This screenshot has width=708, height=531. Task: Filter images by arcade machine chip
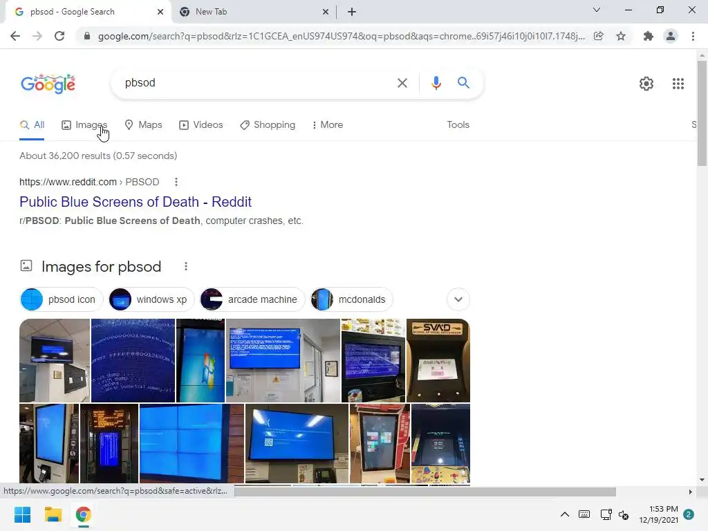click(x=252, y=299)
